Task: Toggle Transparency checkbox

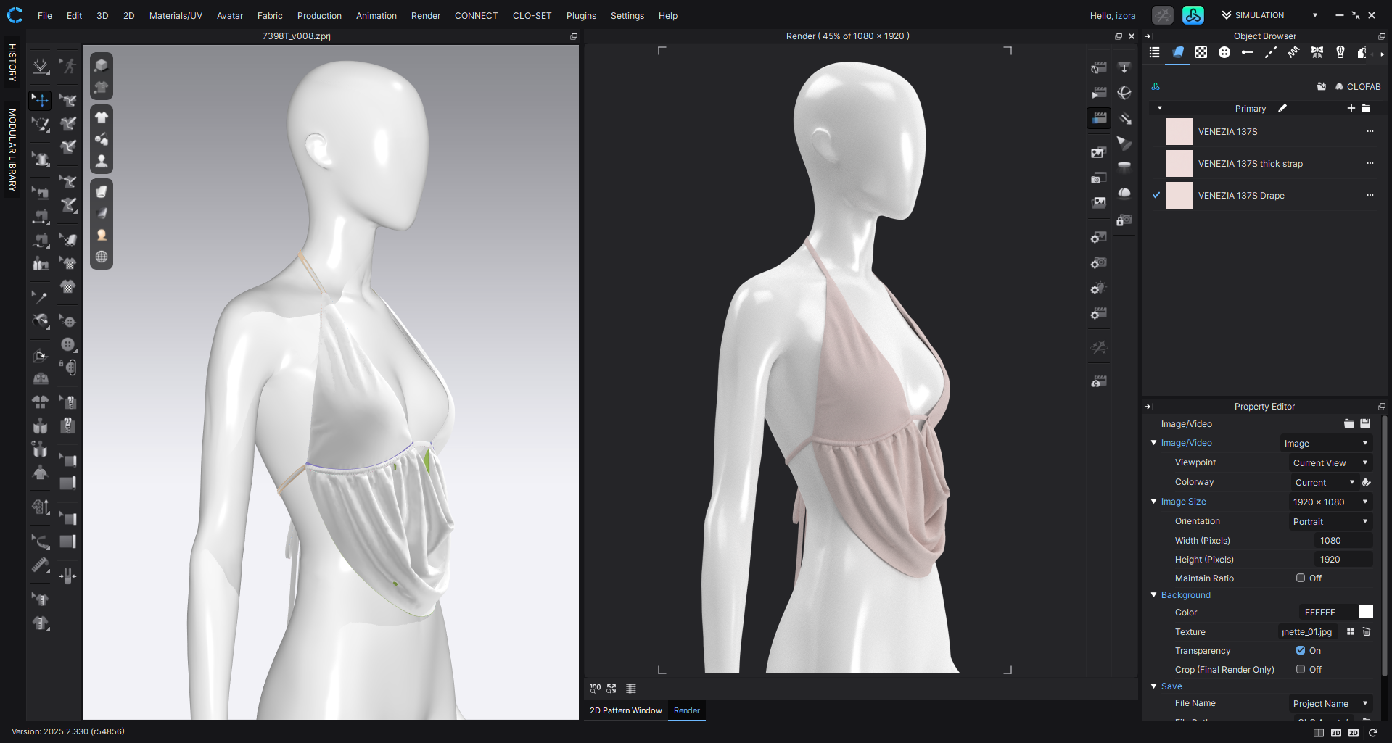Action: [1301, 650]
